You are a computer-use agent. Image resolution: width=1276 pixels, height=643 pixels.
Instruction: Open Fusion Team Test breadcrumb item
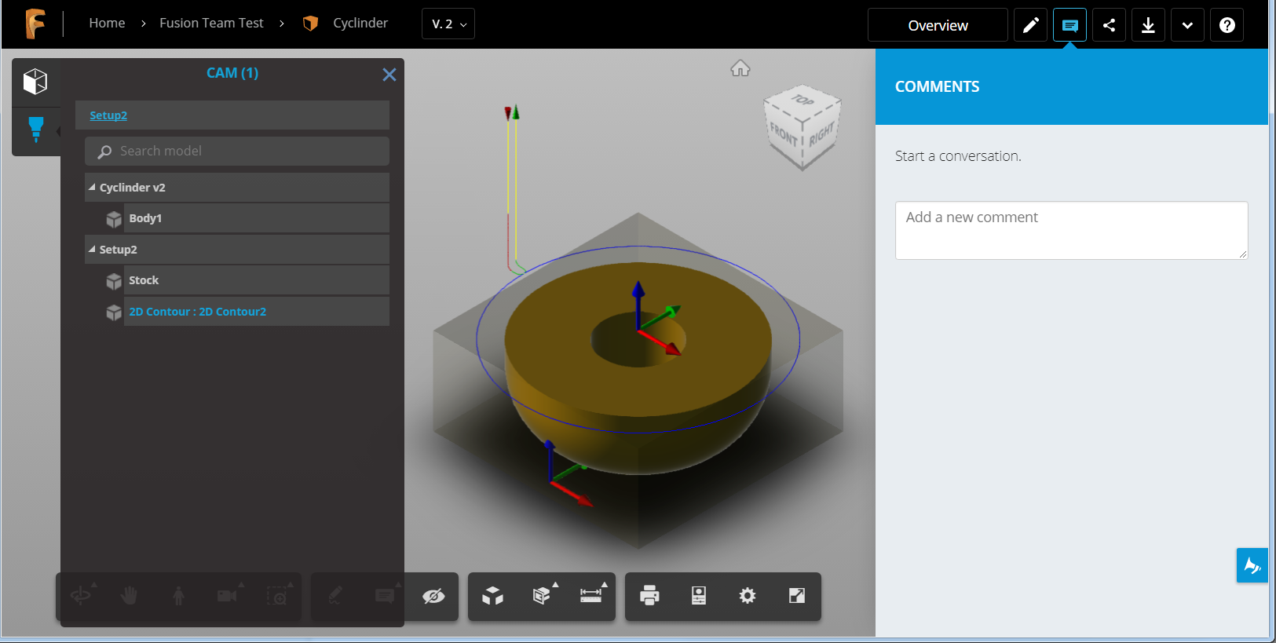pos(211,24)
